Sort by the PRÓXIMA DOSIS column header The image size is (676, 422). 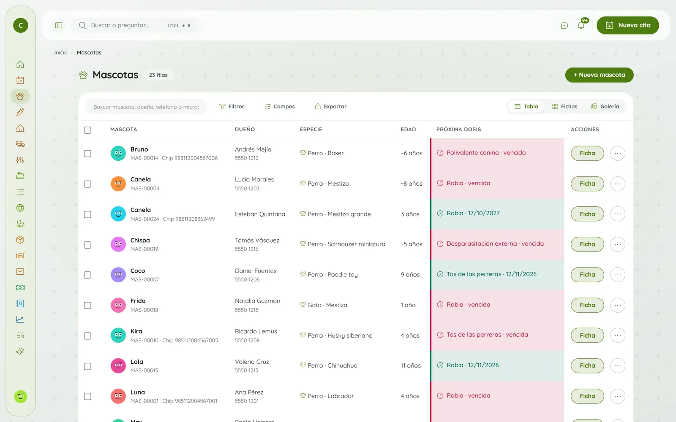pyautogui.click(x=458, y=130)
